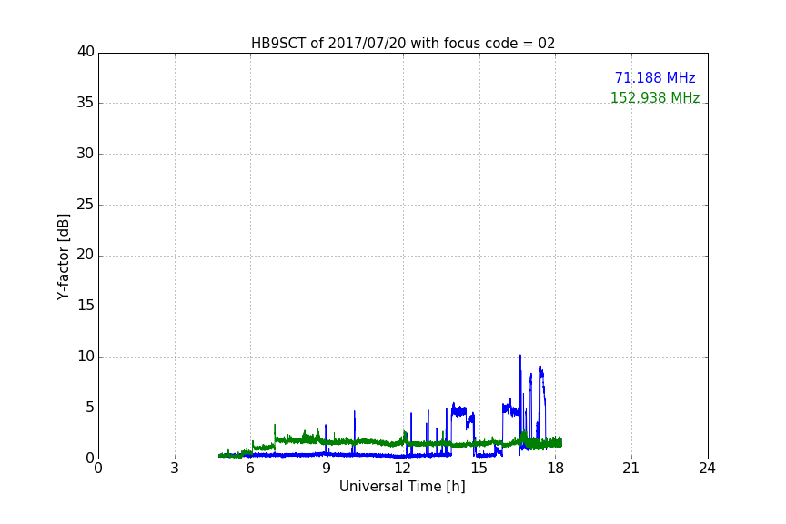The image size is (786, 524).
Task: Click x-axis tick label 9
Action: tap(327, 469)
